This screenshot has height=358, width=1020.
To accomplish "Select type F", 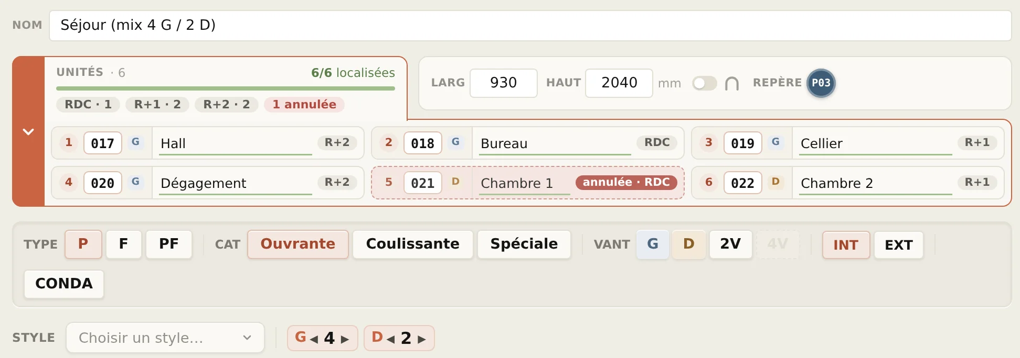I will click(x=124, y=244).
